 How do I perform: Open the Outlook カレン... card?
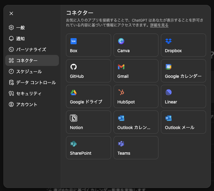click(x=136, y=122)
